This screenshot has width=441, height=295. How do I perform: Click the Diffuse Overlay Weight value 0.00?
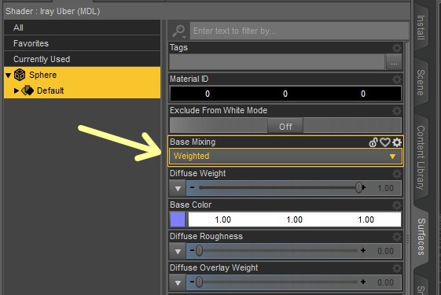pyautogui.click(x=385, y=282)
